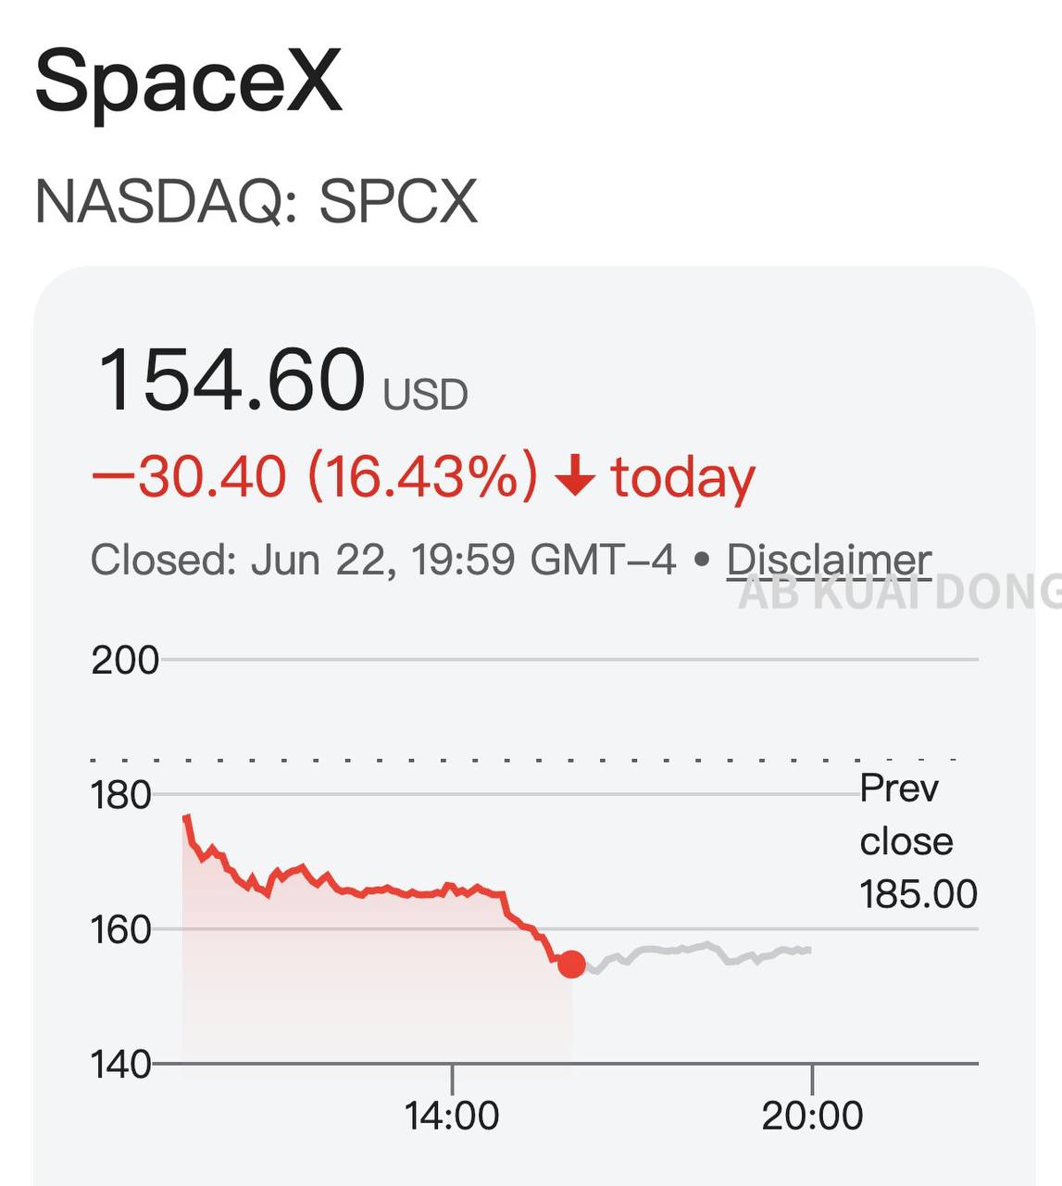Click the 180 price axis label
Viewport: 1062px width, 1186px height.
[121, 795]
